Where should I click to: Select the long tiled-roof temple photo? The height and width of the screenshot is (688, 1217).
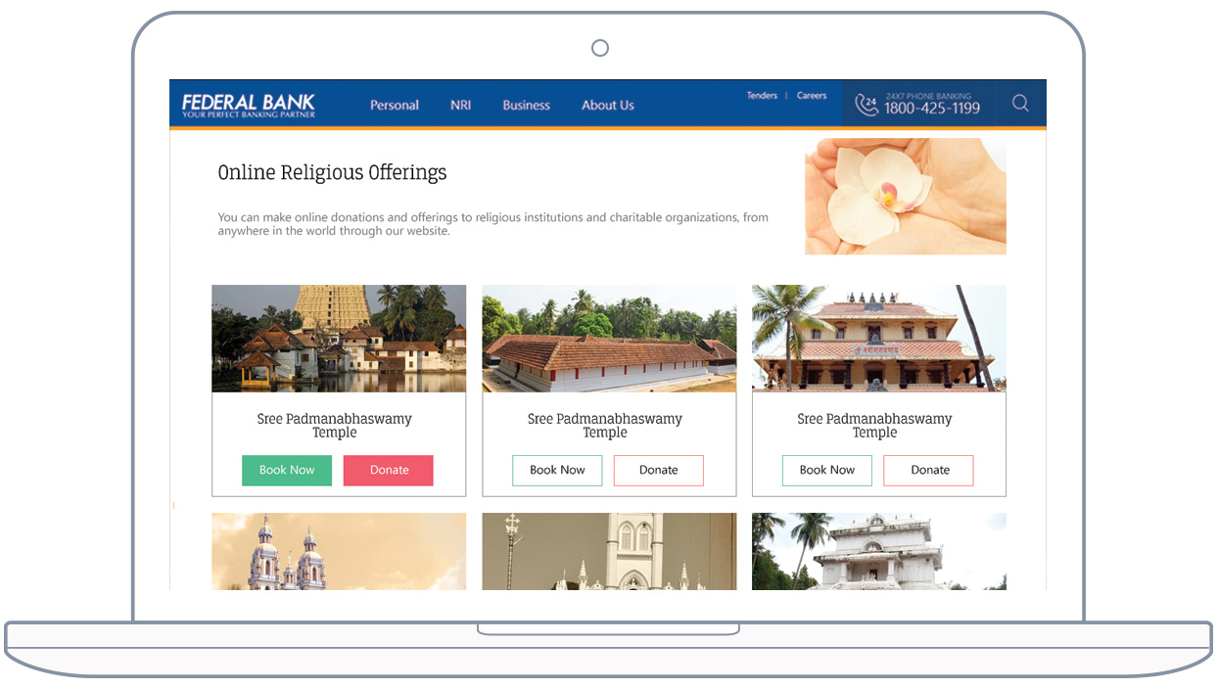click(609, 339)
